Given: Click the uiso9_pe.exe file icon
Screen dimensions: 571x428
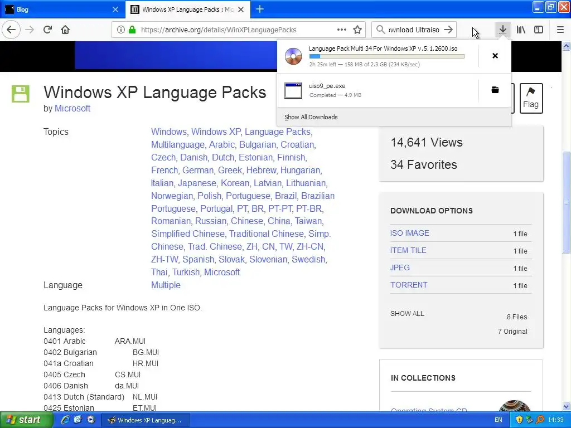Looking at the screenshot, I should point(293,90).
